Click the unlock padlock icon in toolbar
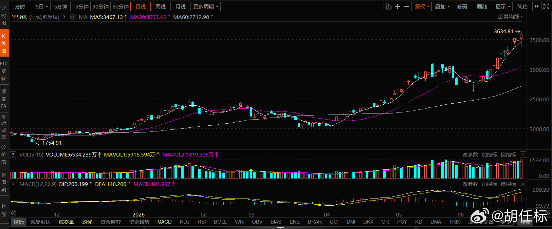 [x=388, y=6]
